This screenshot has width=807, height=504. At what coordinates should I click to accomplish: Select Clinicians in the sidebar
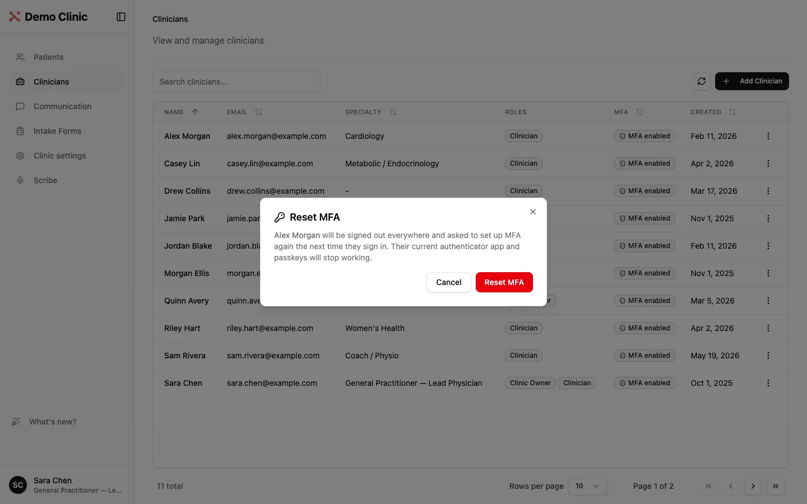[x=67, y=82]
